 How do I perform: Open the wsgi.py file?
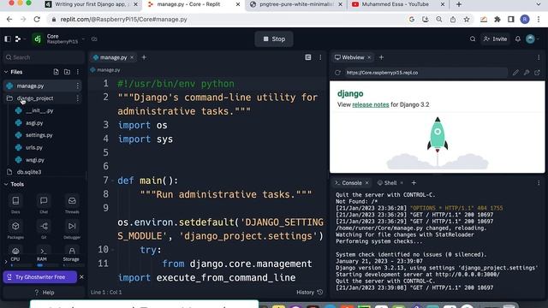pyautogui.click(x=35, y=160)
